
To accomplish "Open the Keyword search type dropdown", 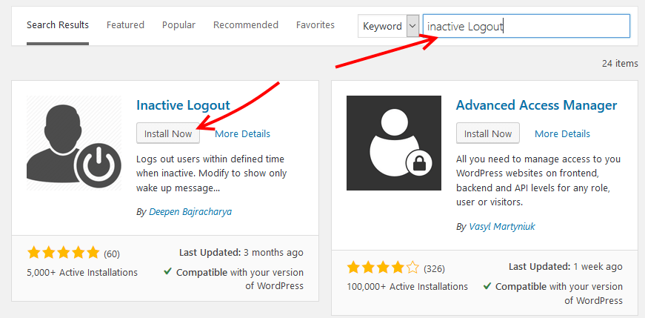I will pyautogui.click(x=388, y=27).
